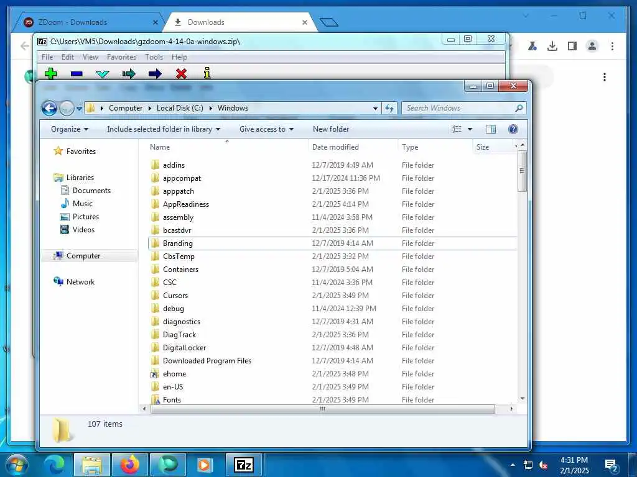Click the muted volume tray icon
Viewport: 637px width, 477px height.
click(543, 465)
